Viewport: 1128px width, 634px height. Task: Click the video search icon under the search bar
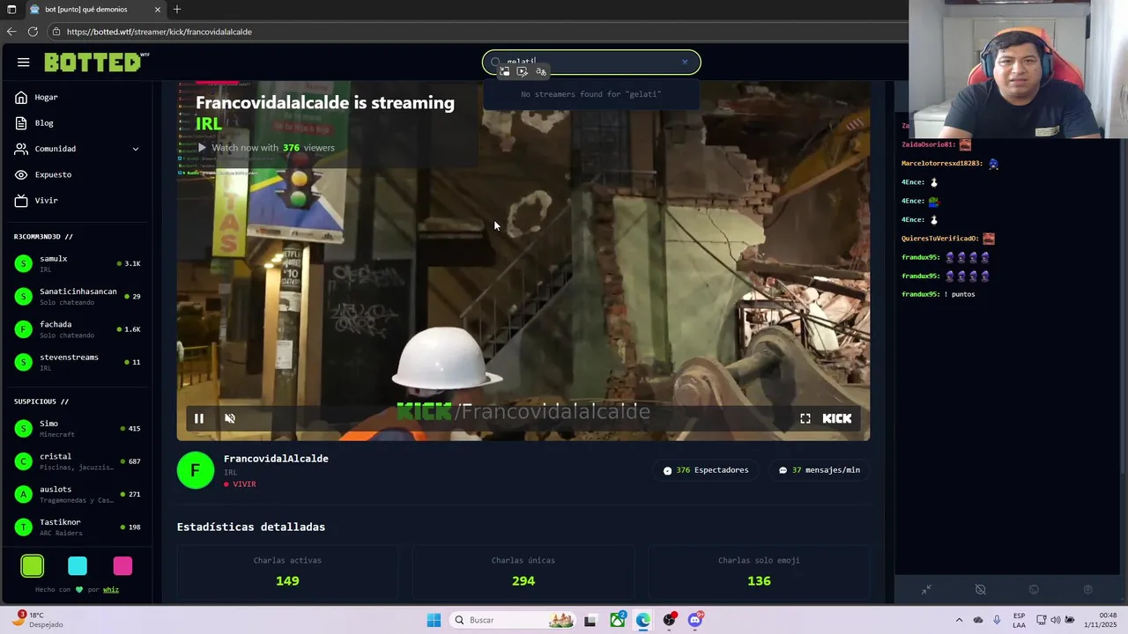coord(523,71)
